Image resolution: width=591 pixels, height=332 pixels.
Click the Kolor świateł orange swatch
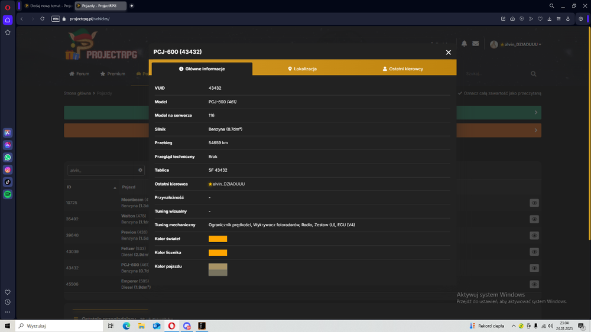[218, 239]
